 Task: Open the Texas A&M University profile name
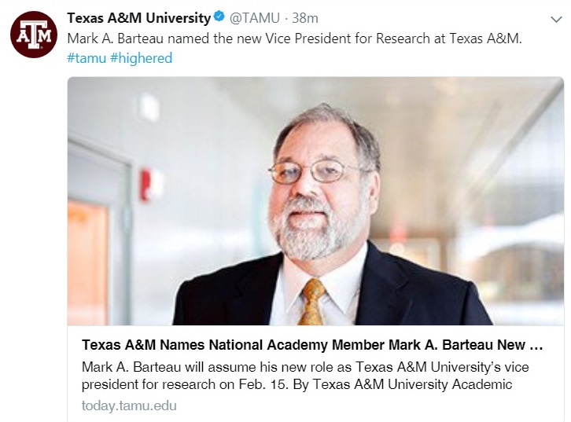[x=139, y=18]
